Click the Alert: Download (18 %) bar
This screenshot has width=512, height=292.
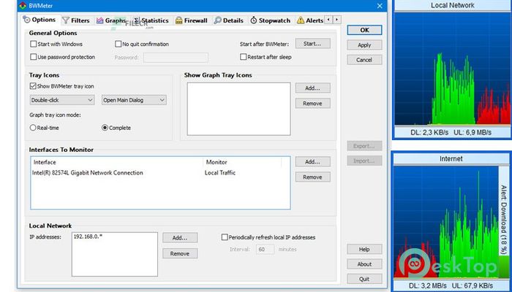tap(503, 222)
